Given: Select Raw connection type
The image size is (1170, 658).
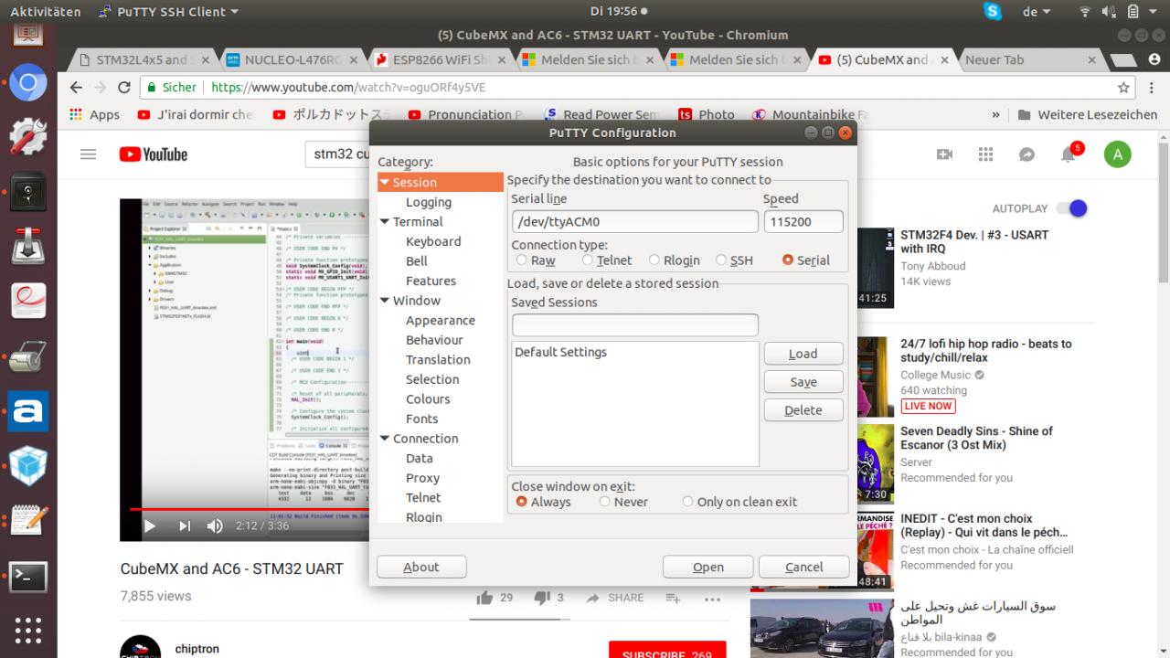Looking at the screenshot, I should click(x=523, y=260).
